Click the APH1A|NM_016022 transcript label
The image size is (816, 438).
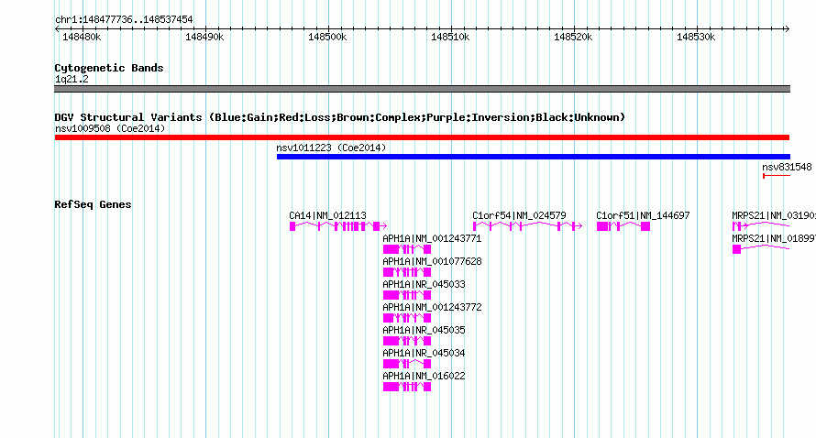[425, 376]
